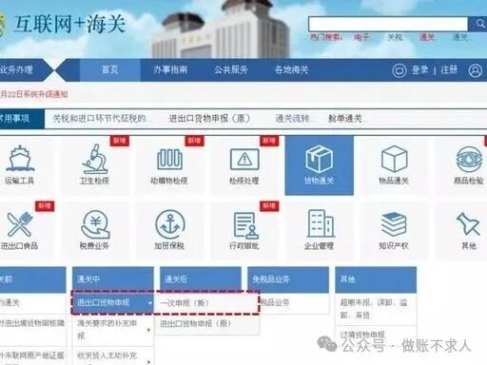The height and width of the screenshot is (365, 487).
Task: Open 进出口货物申报（原） shortcut in 常用事项 bar
Action: [209, 119]
